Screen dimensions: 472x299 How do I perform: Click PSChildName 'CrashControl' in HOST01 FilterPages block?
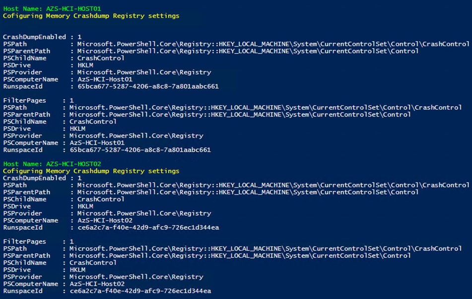93,122
